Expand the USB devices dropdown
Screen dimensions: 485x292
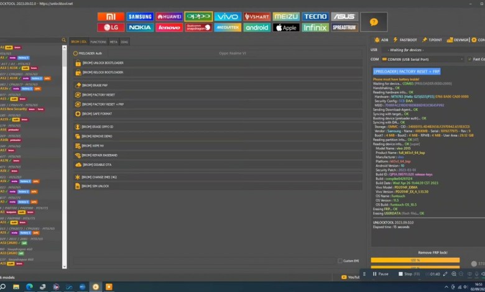(429, 50)
